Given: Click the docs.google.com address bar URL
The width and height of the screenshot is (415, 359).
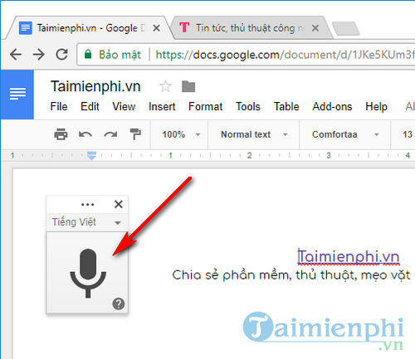Looking at the screenshot, I should [x=285, y=55].
